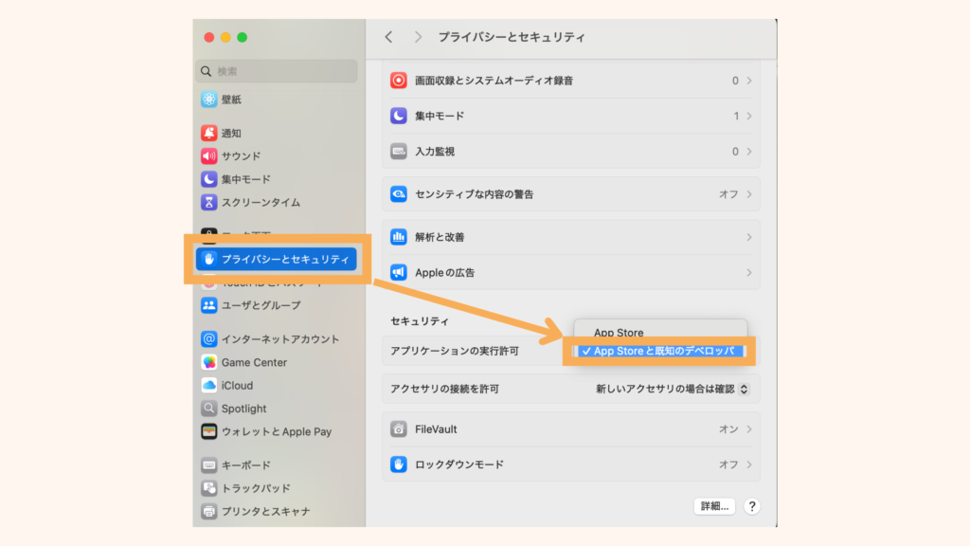Open Sound settings from the sidebar

pos(210,155)
